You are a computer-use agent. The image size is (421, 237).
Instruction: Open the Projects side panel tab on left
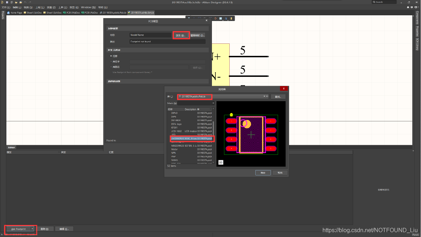pyautogui.click(x=3, y=15)
